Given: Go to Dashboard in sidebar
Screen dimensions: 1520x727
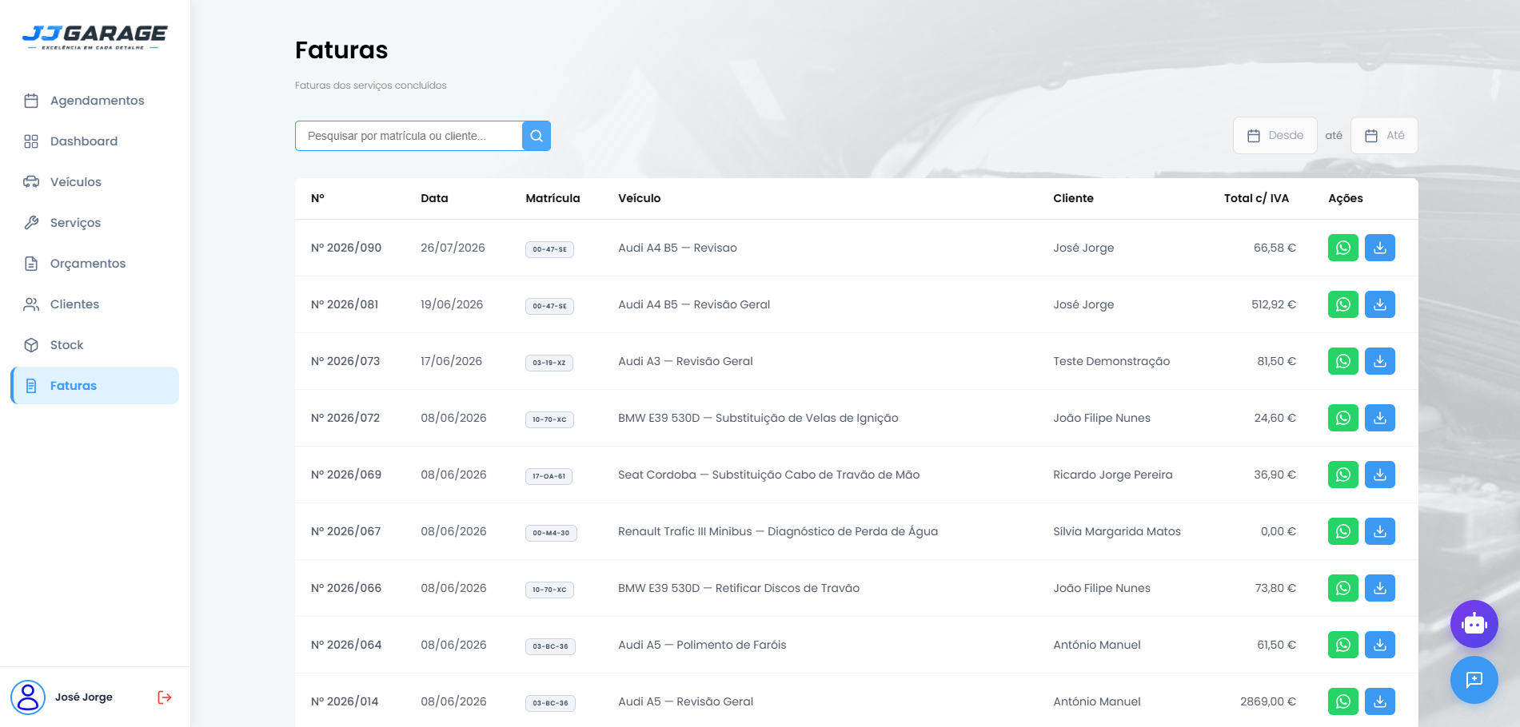Looking at the screenshot, I should click(95, 141).
